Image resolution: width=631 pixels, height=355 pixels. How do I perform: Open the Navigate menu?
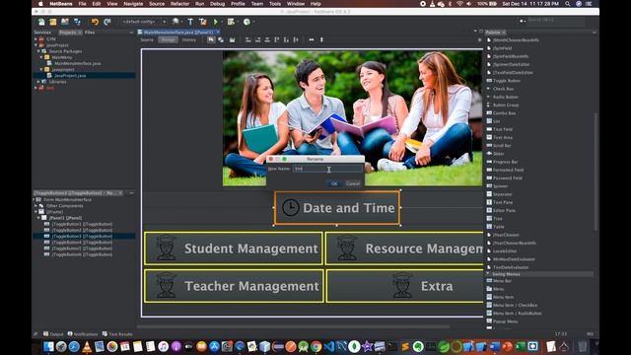click(133, 4)
